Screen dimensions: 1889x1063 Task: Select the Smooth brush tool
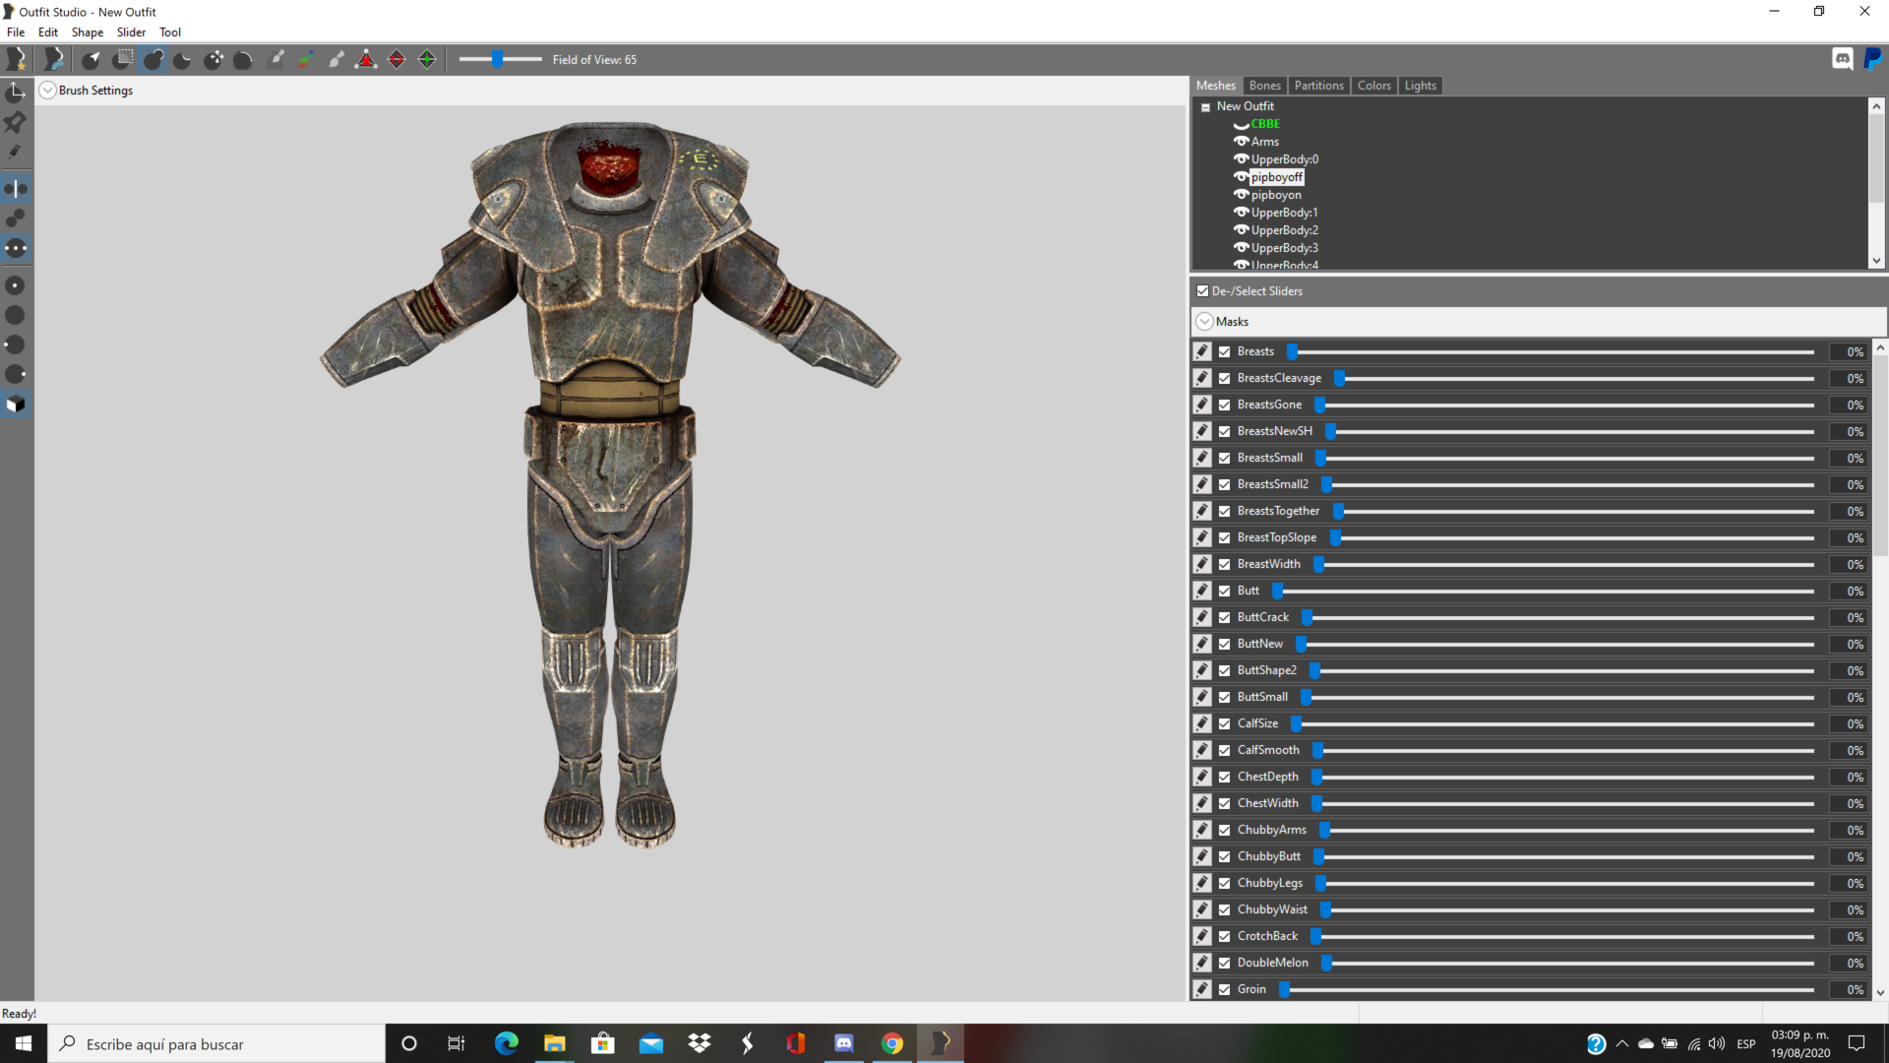244,59
